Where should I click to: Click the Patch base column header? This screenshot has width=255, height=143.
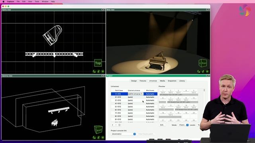(119, 90)
